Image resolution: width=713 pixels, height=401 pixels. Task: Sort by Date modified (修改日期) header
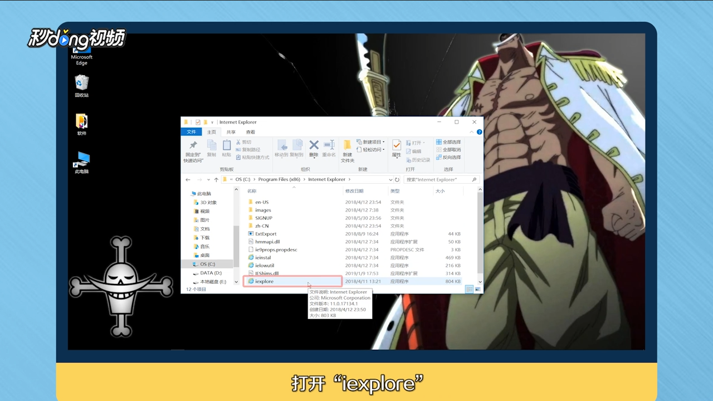(x=354, y=191)
